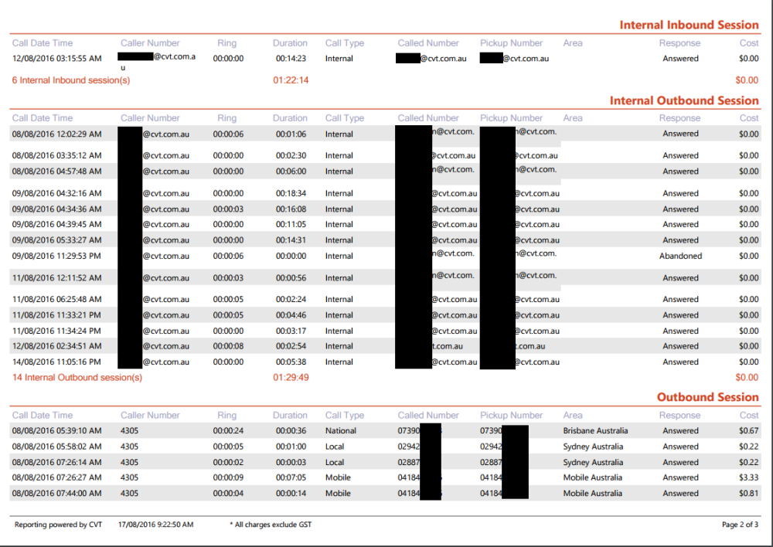This screenshot has width=773, height=547.
Task: Select call time 14/08/2016 11:05:16 PM
Action: [56, 362]
